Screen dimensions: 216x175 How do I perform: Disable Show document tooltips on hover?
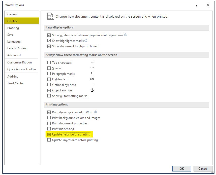point(49,46)
